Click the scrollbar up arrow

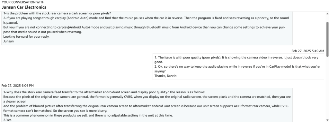[x=327, y=13]
